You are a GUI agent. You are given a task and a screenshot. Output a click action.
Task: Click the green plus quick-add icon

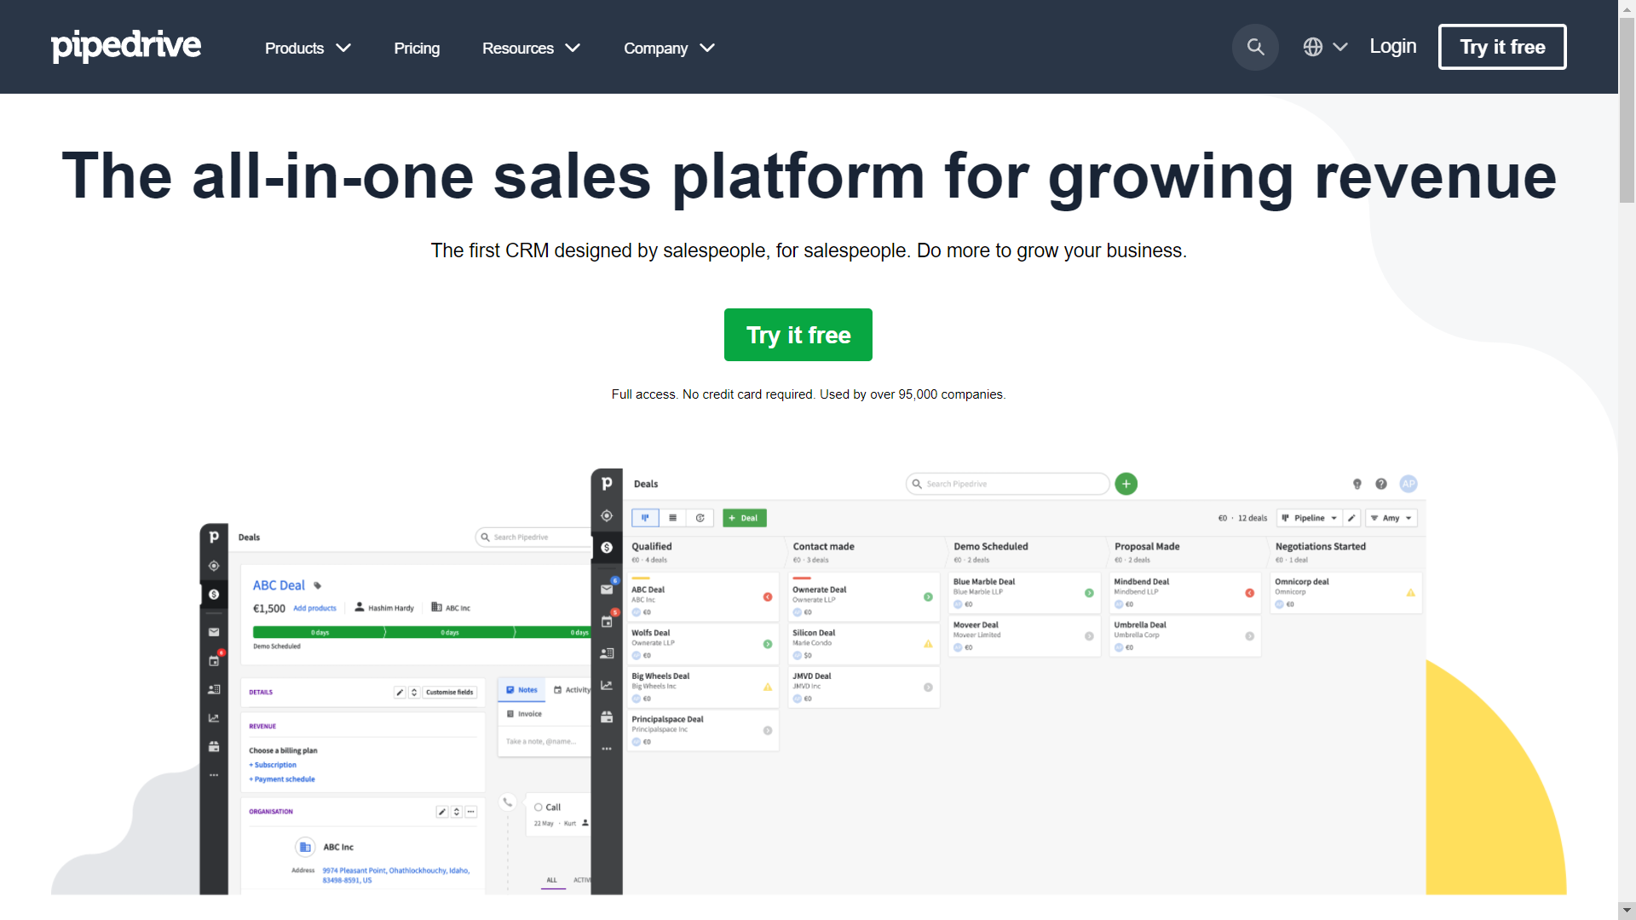1126,484
